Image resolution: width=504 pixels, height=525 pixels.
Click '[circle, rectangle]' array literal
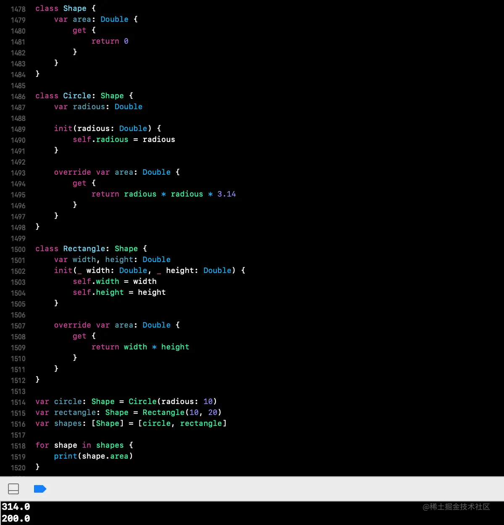pyautogui.click(x=182, y=423)
